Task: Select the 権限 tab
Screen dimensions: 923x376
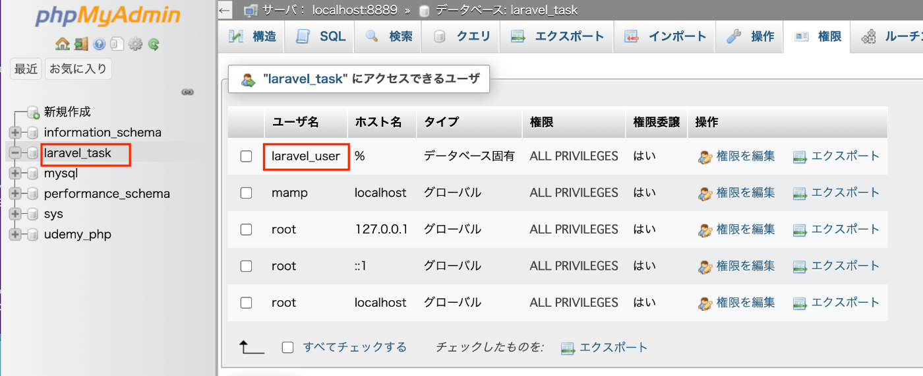Action: [x=818, y=36]
